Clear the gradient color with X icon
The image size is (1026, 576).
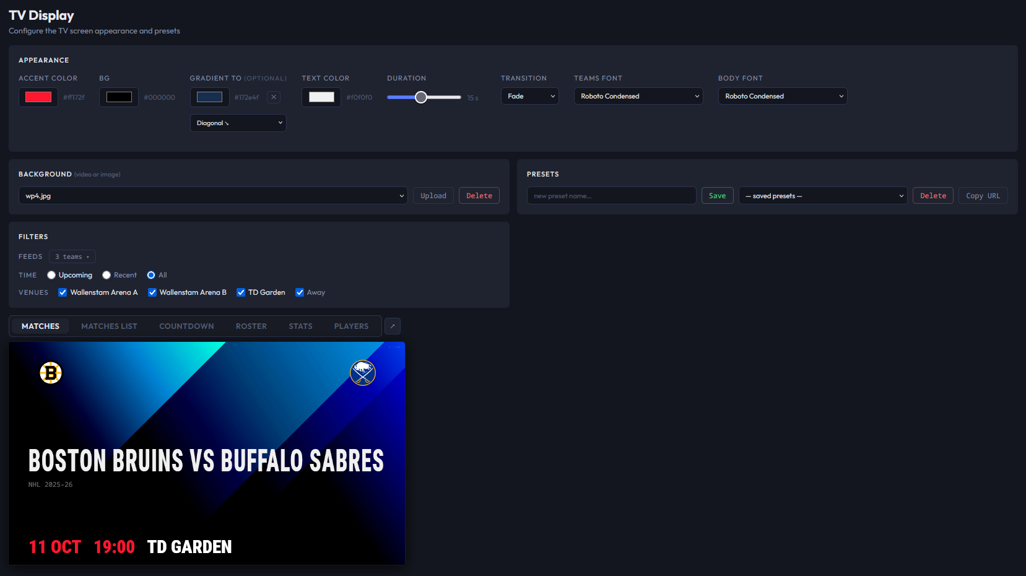pos(274,97)
